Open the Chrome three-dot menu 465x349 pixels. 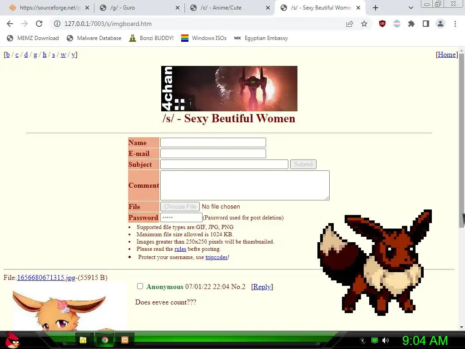pyautogui.click(x=455, y=24)
